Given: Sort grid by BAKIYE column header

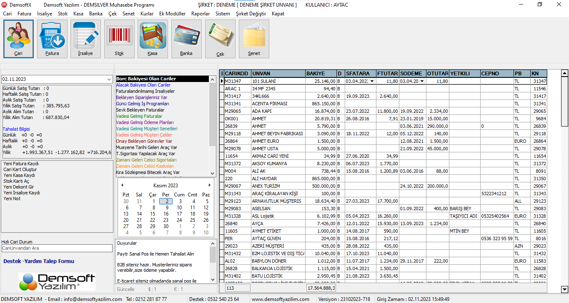Looking at the screenshot, I should 320,74.
